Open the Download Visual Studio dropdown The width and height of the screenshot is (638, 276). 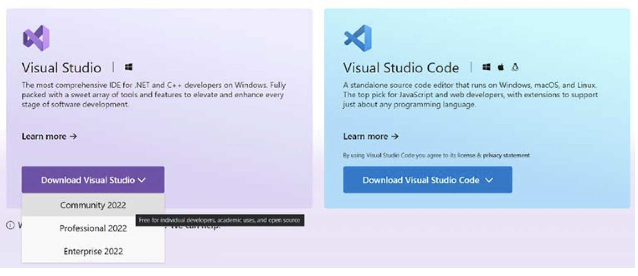93,180
